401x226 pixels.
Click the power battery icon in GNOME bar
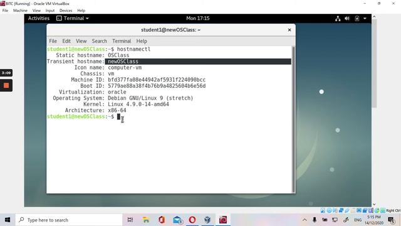[357, 18]
